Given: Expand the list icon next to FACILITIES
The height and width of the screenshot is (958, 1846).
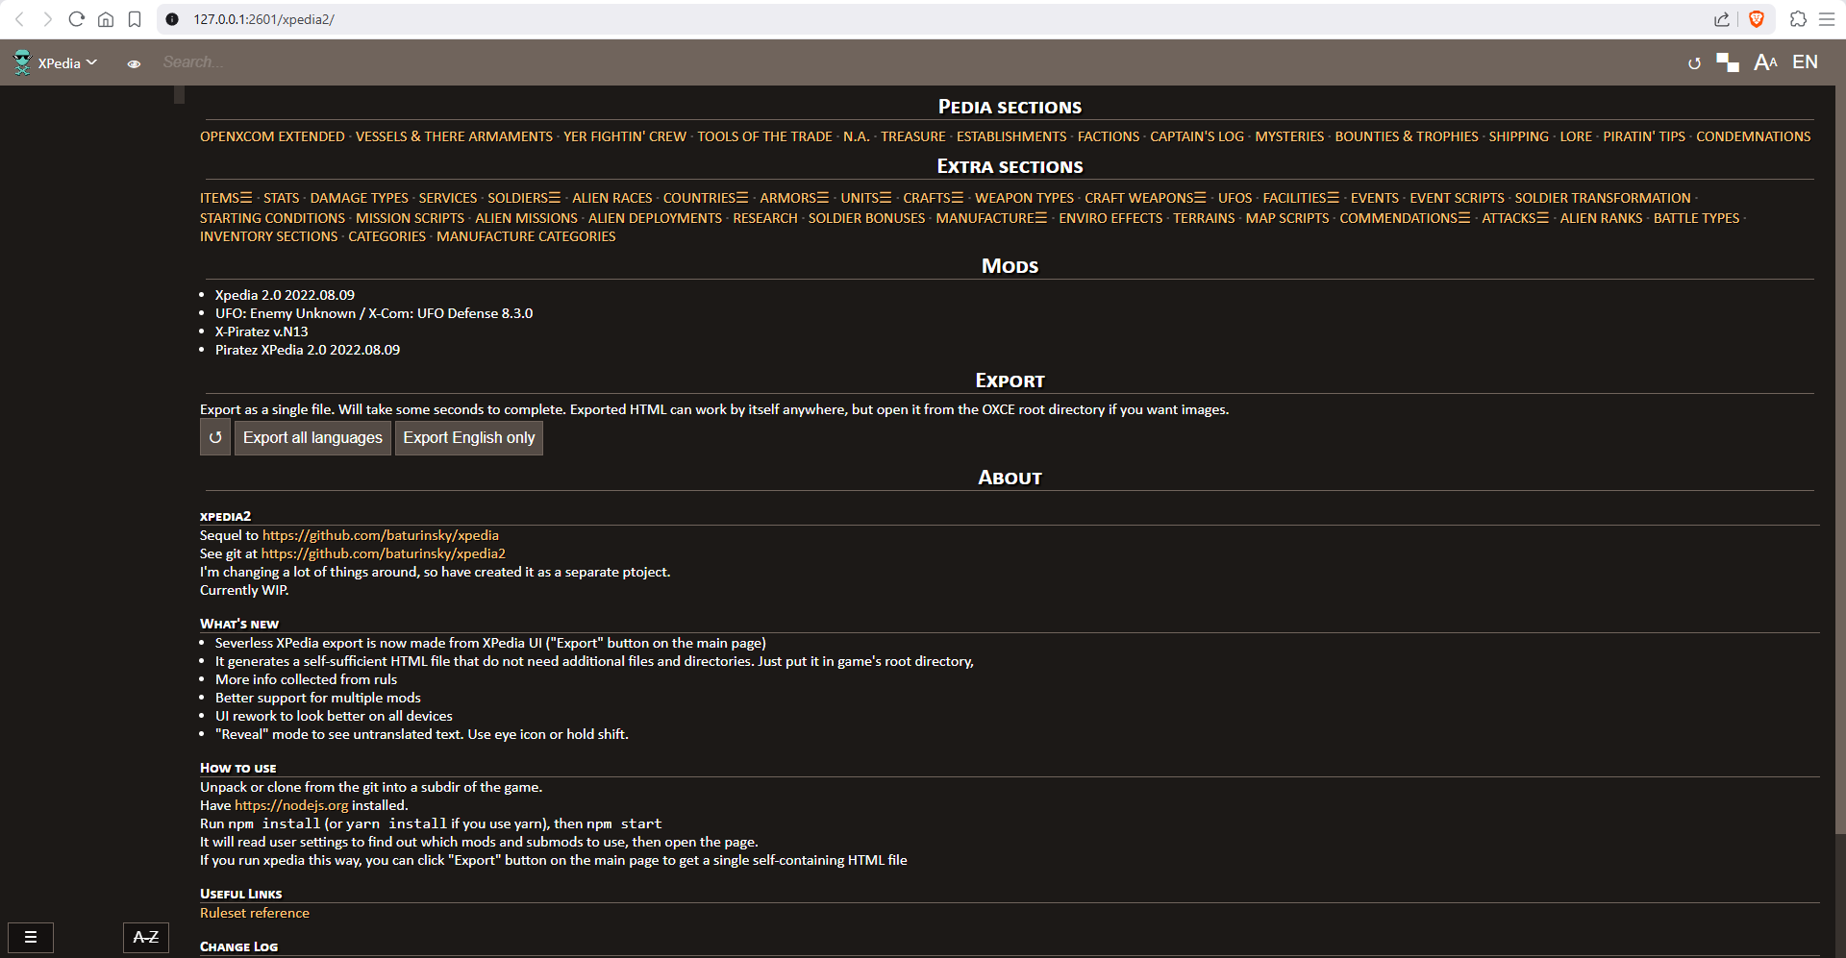Looking at the screenshot, I should tap(1333, 198).
